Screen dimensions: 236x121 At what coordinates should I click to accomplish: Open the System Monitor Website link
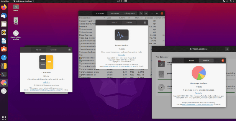[x=121, y=55]
